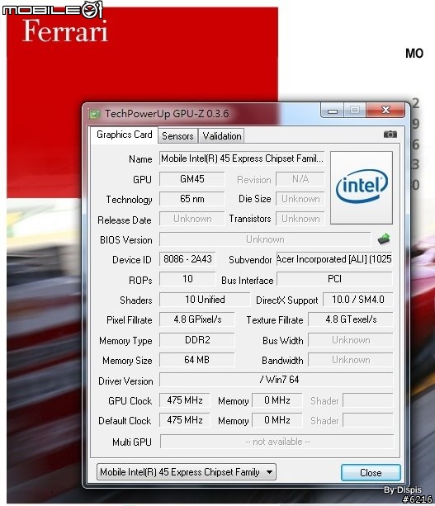Click the Bus Width Unknown field

351,340
